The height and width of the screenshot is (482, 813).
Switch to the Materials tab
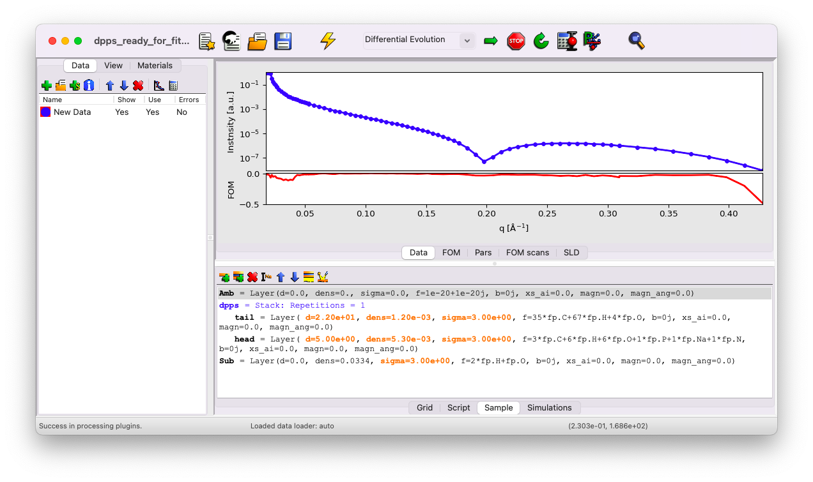155,65
